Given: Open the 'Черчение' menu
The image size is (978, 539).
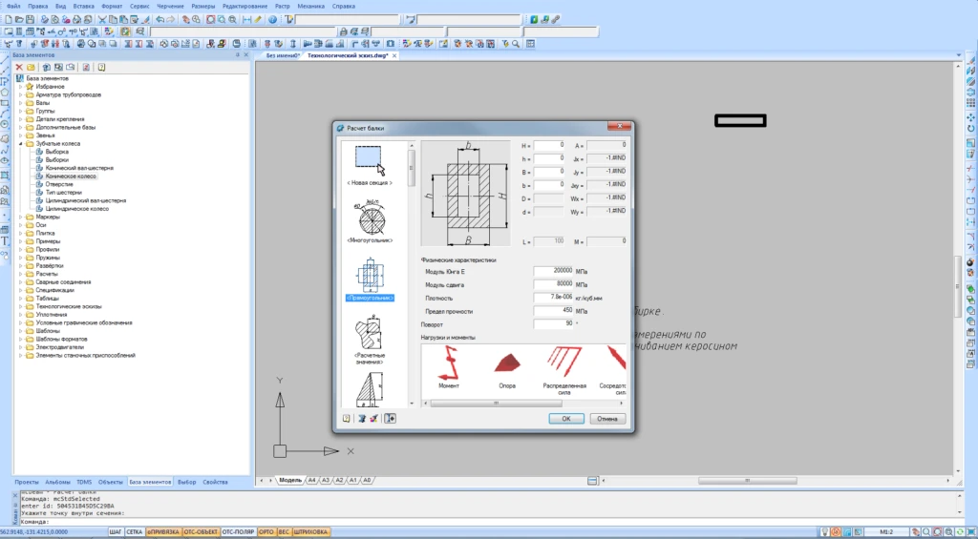Looking at the screenshot, I should click(x=169, y=6).
